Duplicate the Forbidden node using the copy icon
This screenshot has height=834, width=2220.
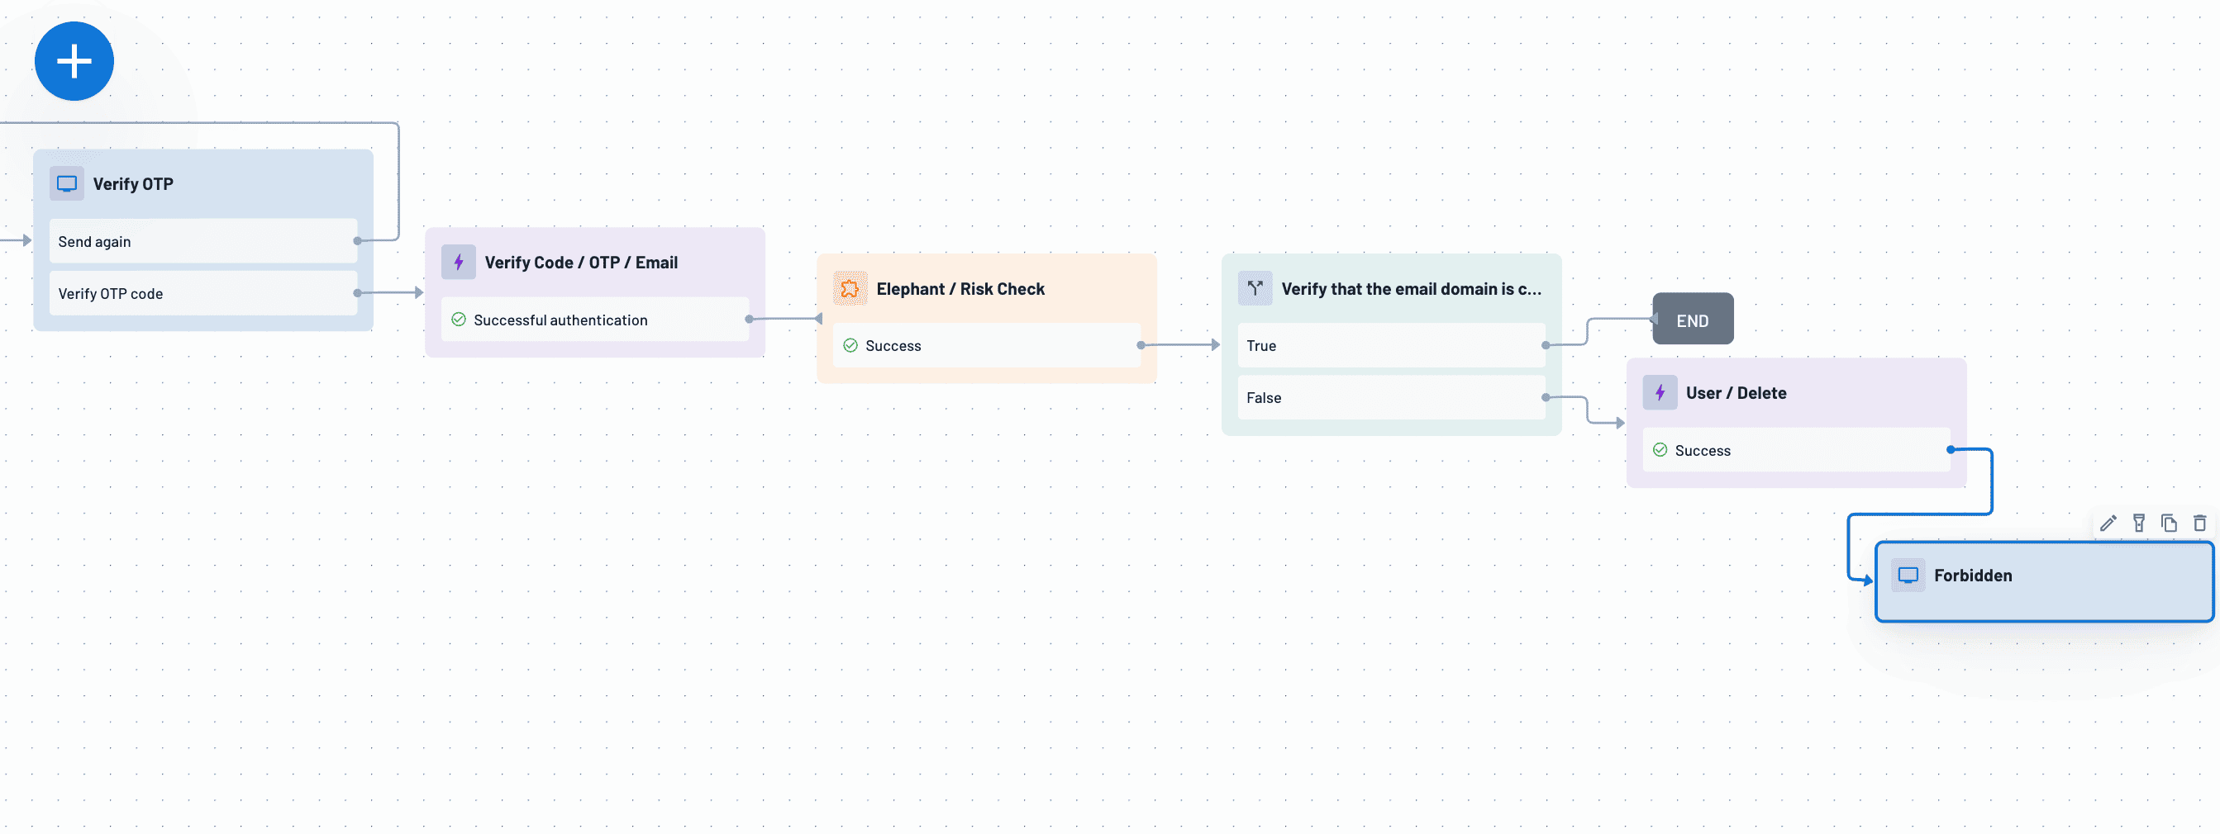2170,524
